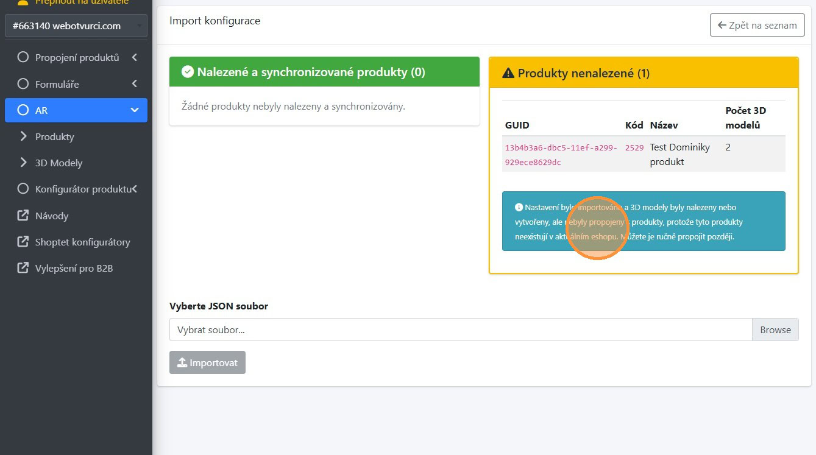This screenshot has height=455, width=816.
Task: Open Produkty submenu item
Action: 76,136
